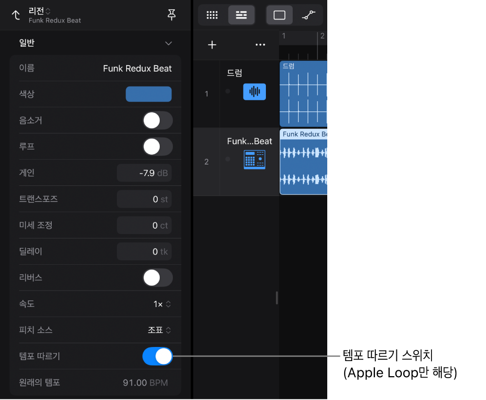Click the 드럼 track audio waveform icon

(x=255, y=91)
